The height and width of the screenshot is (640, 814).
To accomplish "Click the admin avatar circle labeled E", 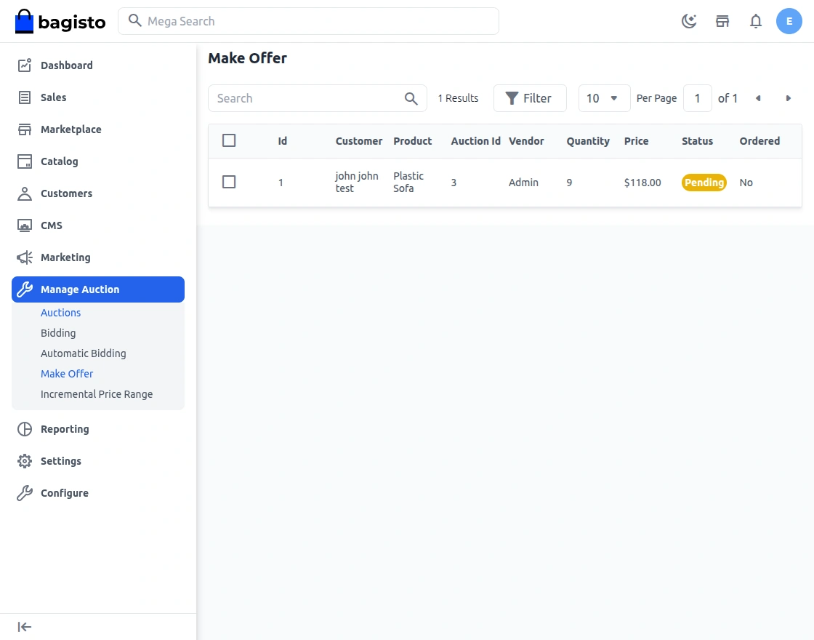I will click(x=789, y=21).
